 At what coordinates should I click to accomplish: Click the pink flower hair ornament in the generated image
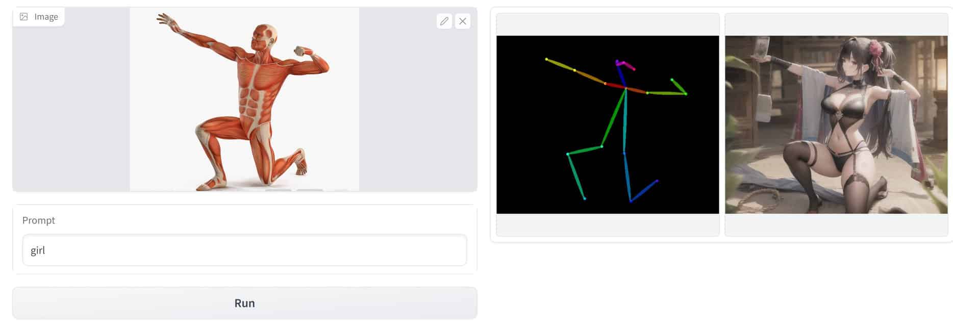tap(875, 49)
